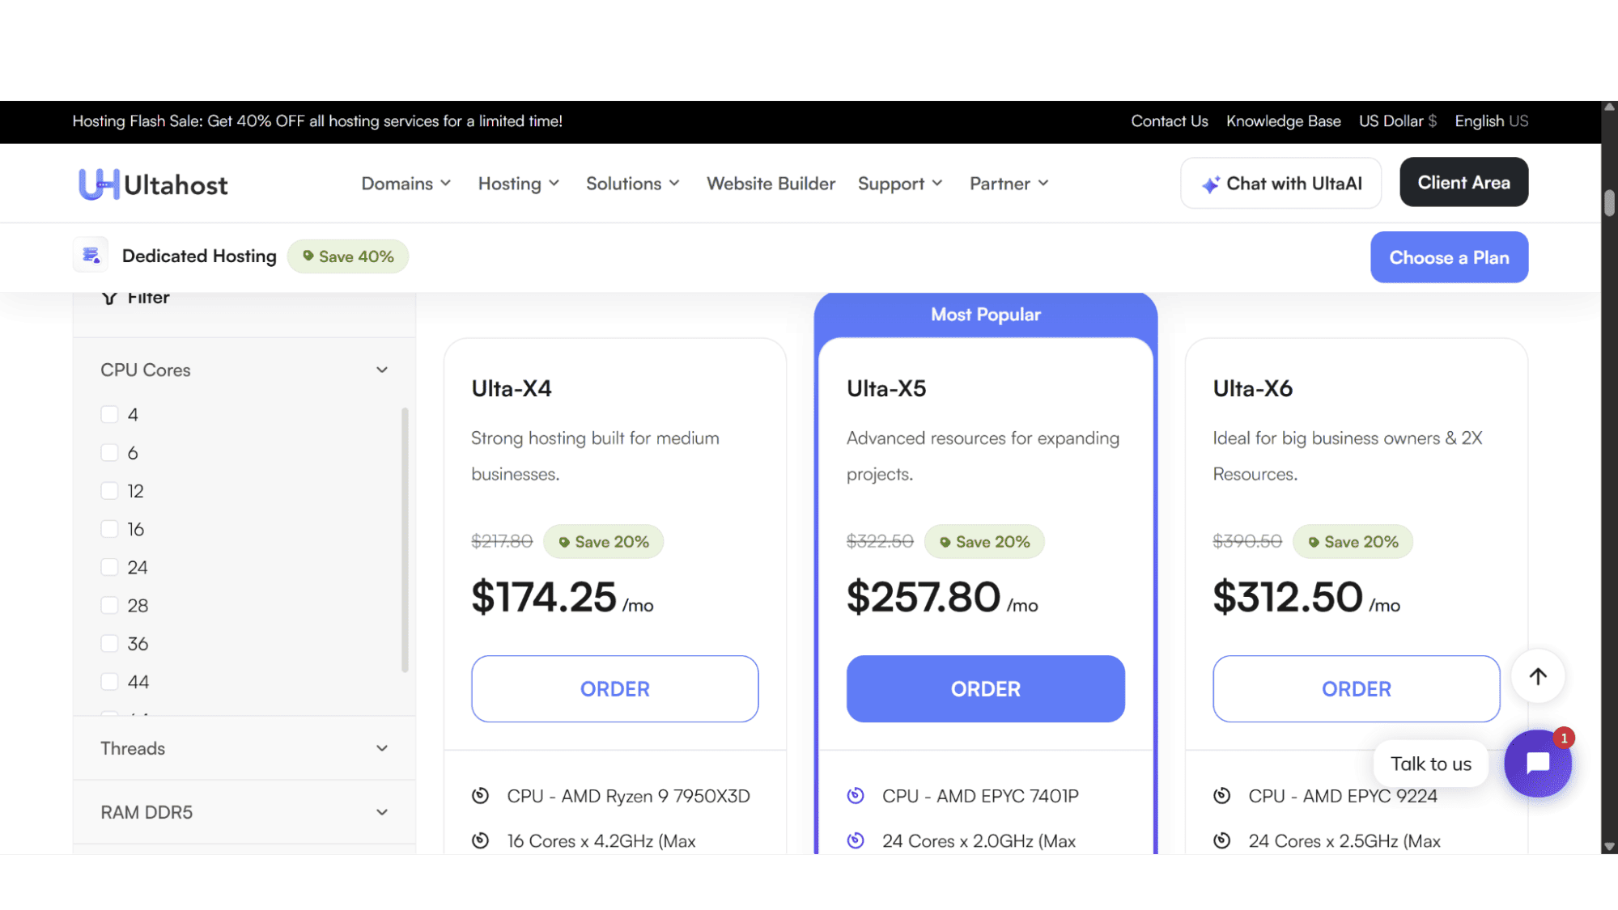
Task: Click the icon beside 24 Cores x 2.5GHz
Action: (x=1222, y=841)
